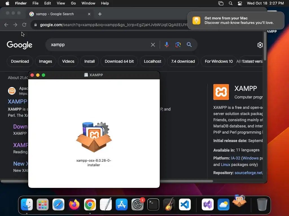This screenshot has height=216, width=289.
Task: Click the xampp search input field
Action: point(100,45)
